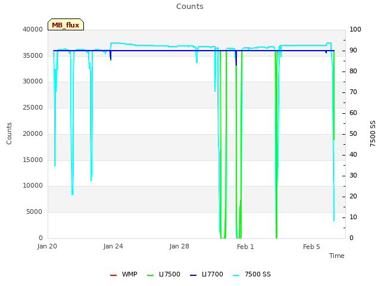
Task: Click the Time axis label
Action: (337, 256)
